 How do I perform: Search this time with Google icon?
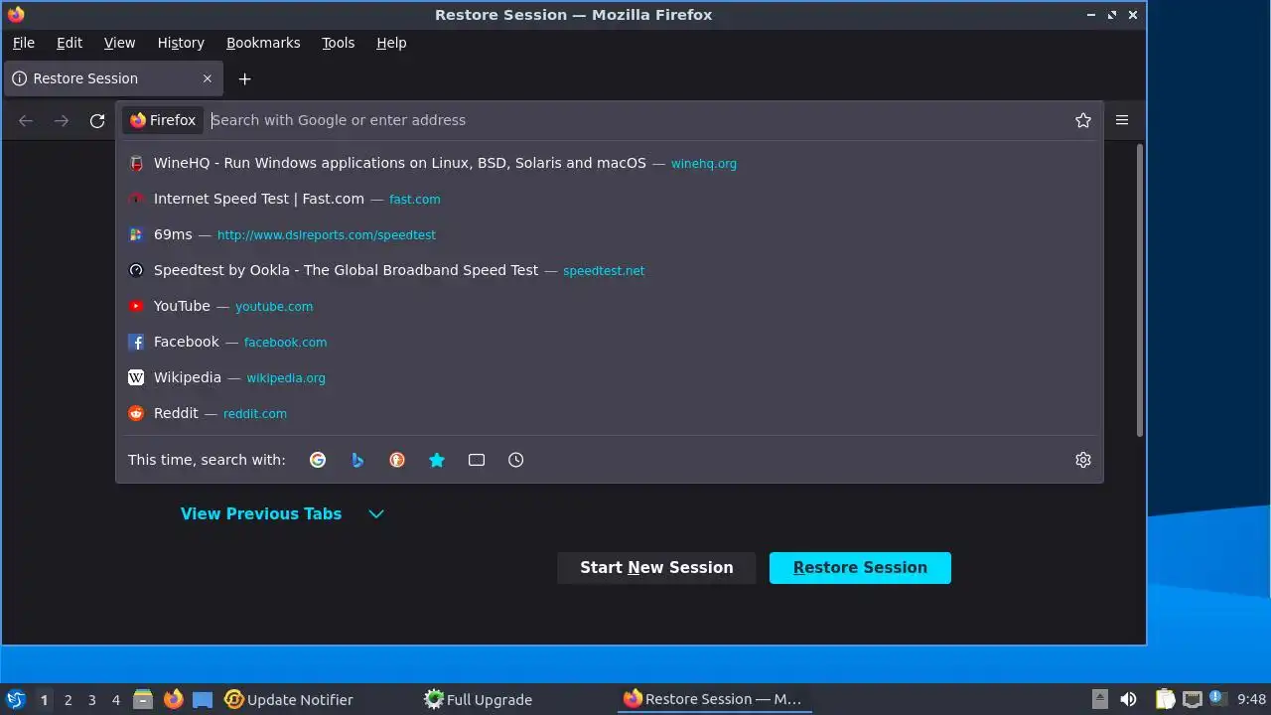[318, 460]
